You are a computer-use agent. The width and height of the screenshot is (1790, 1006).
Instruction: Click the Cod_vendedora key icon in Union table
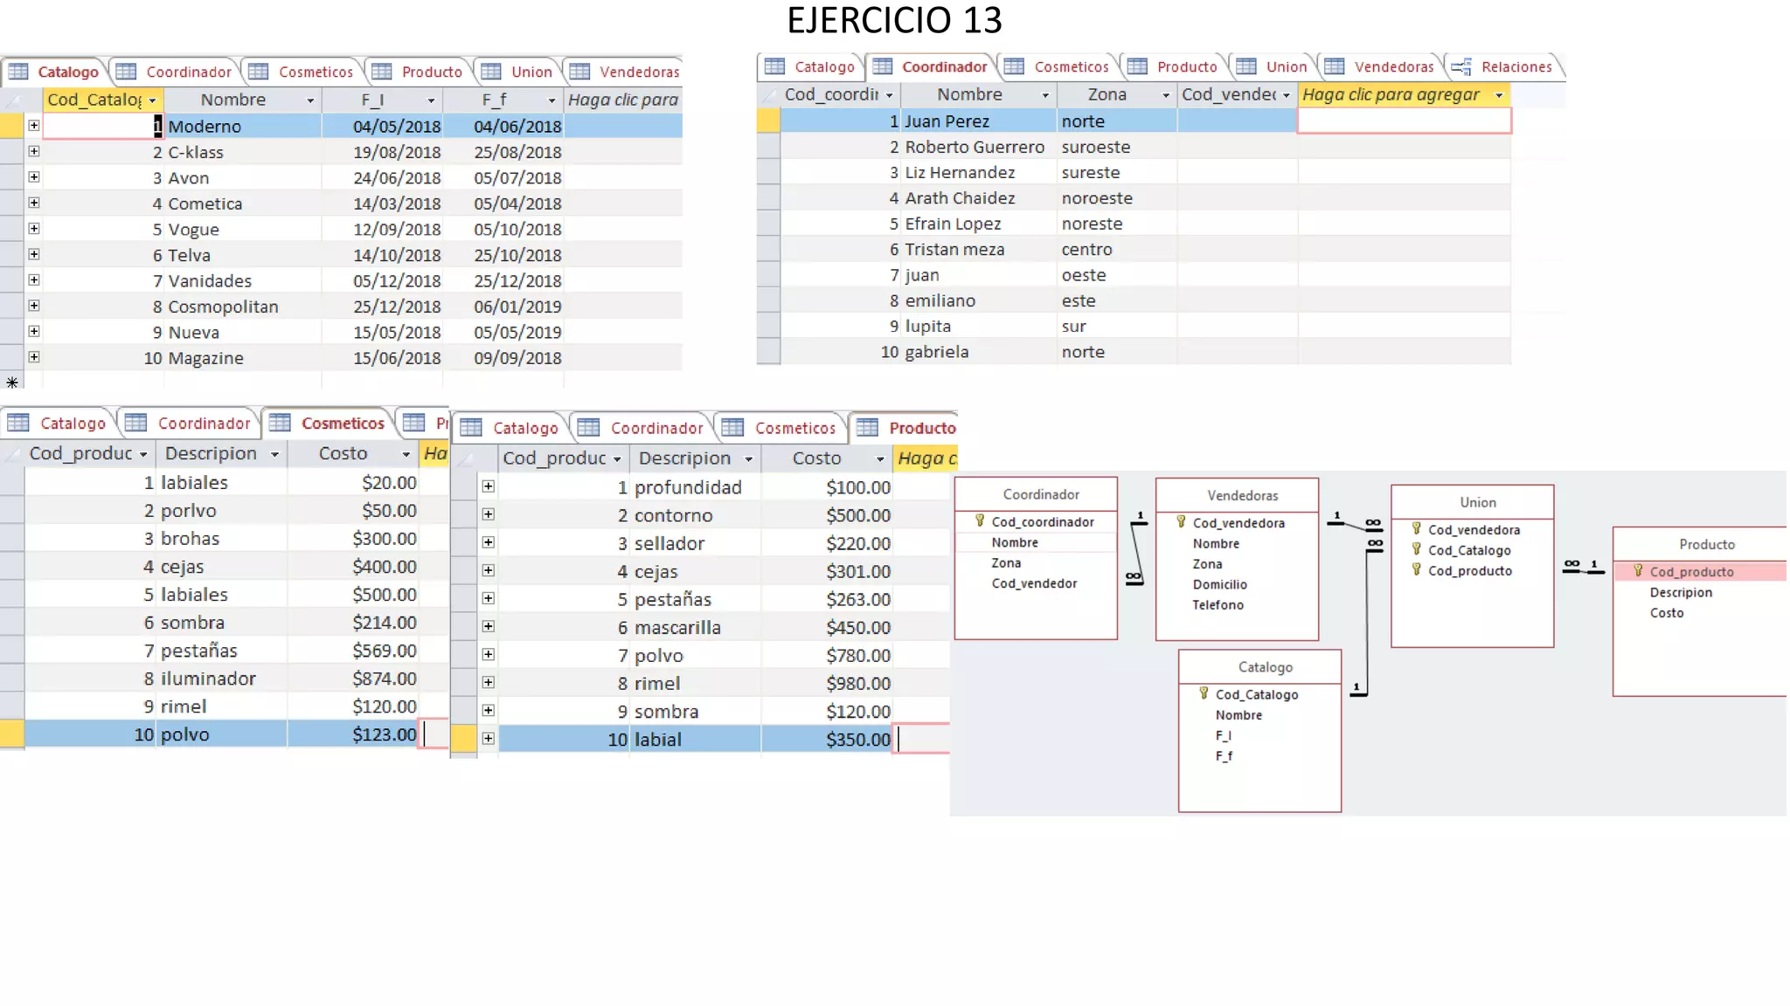pyautogui.click(x=1416, y=528)
